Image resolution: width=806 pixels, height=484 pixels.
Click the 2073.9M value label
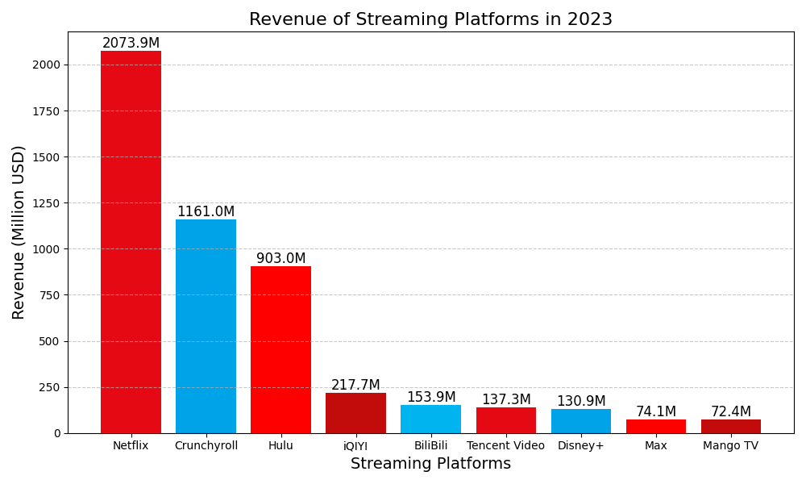coord(131,43)
